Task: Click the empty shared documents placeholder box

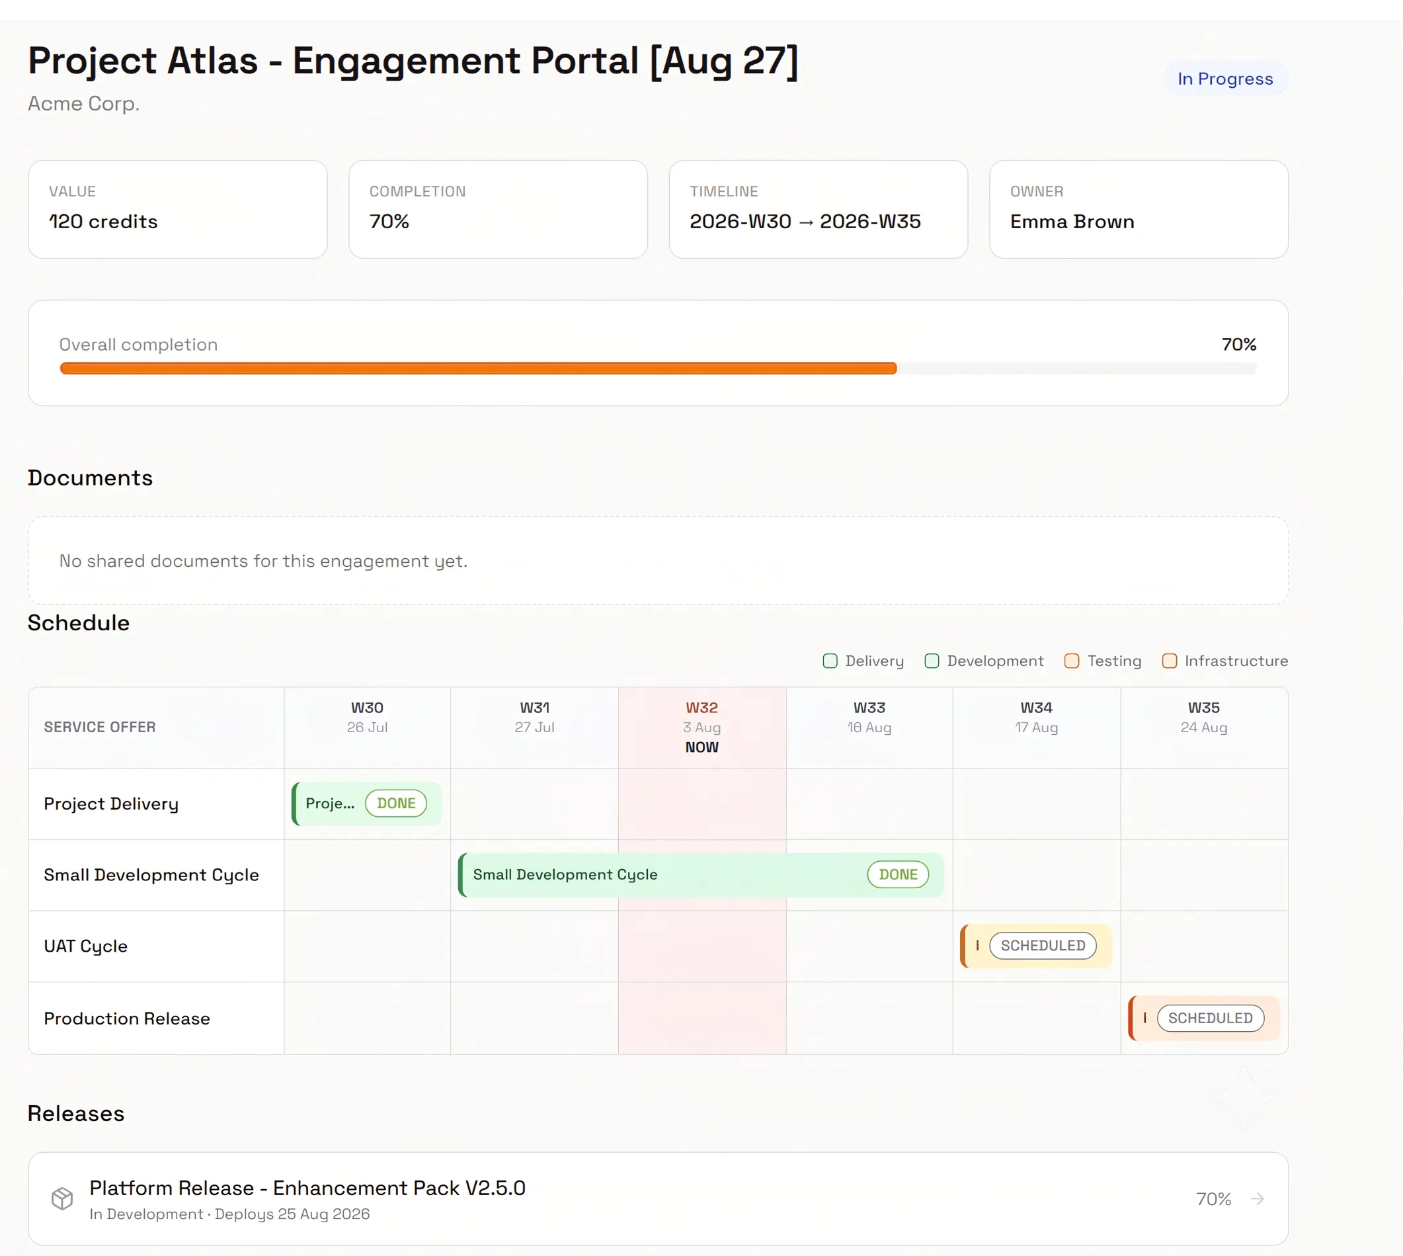Action: (x=658, y=561)
